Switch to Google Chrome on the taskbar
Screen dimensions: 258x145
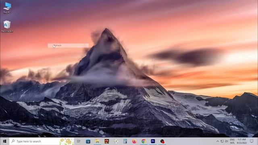(144, 141)
